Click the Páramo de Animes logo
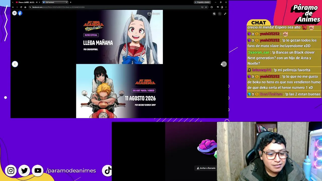Viewport: 322px width, 181px height. pos(305,14)
